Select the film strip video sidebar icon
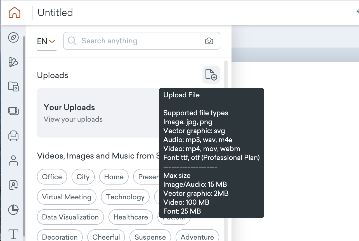359x241 pixels. 13,111
